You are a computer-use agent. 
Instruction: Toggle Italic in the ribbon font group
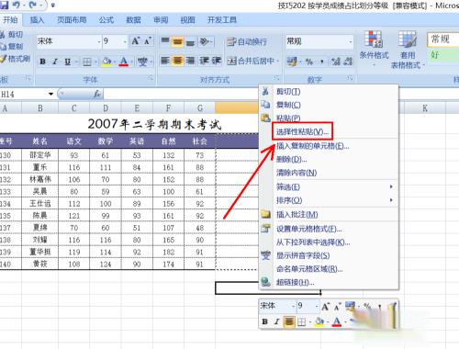click(x=55, y=62)
